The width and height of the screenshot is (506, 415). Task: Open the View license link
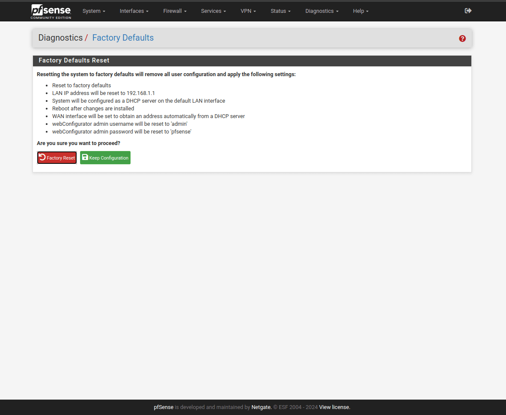tap(334, 407)
